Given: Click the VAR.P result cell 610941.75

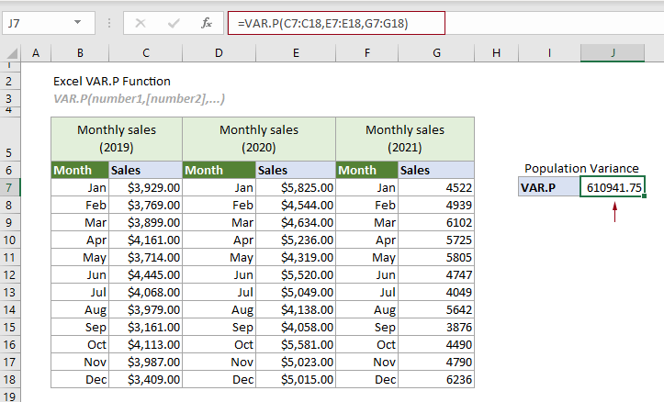Looking at the screenshot, I should coord(613,187).
